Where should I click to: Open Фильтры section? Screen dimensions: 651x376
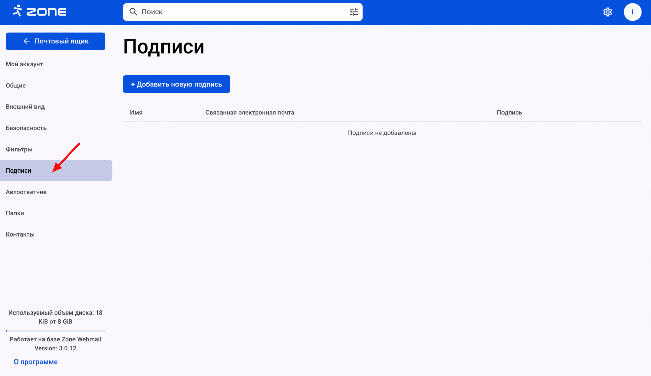[19, 149]
